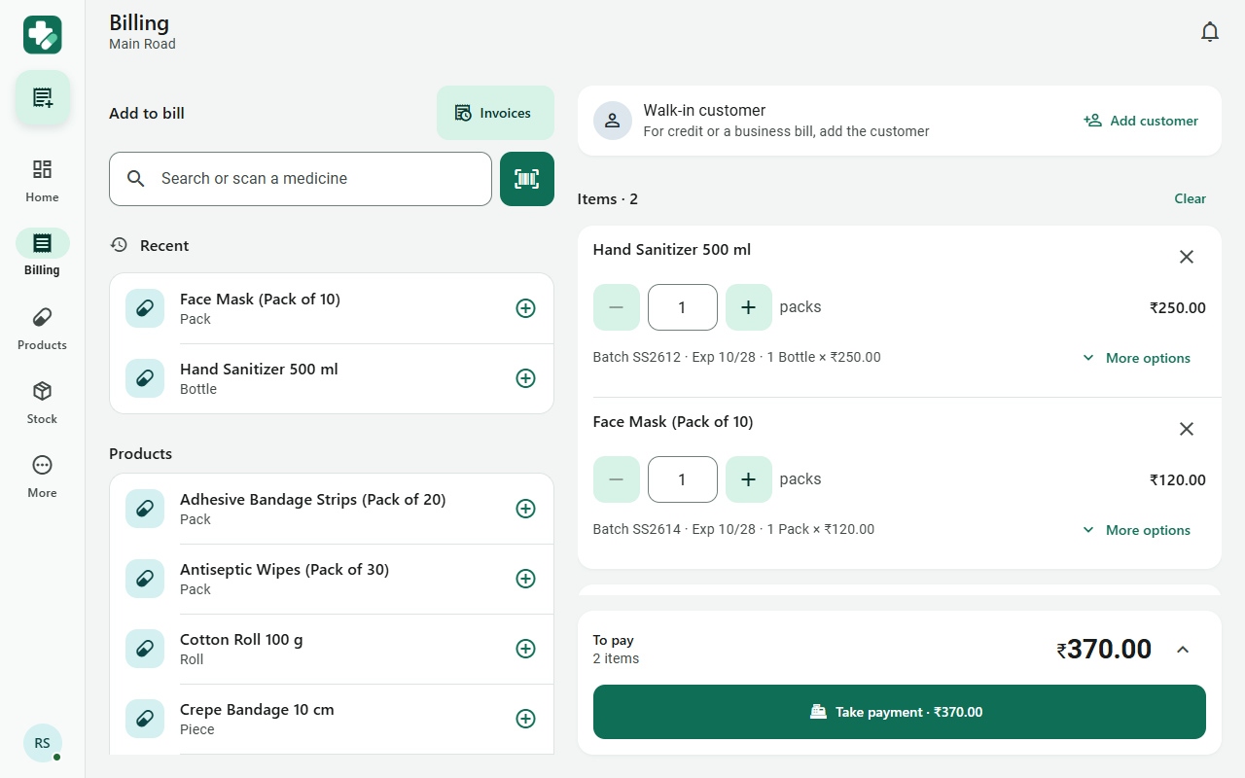Open the More menu in the sidebar

tap(42, 477)
